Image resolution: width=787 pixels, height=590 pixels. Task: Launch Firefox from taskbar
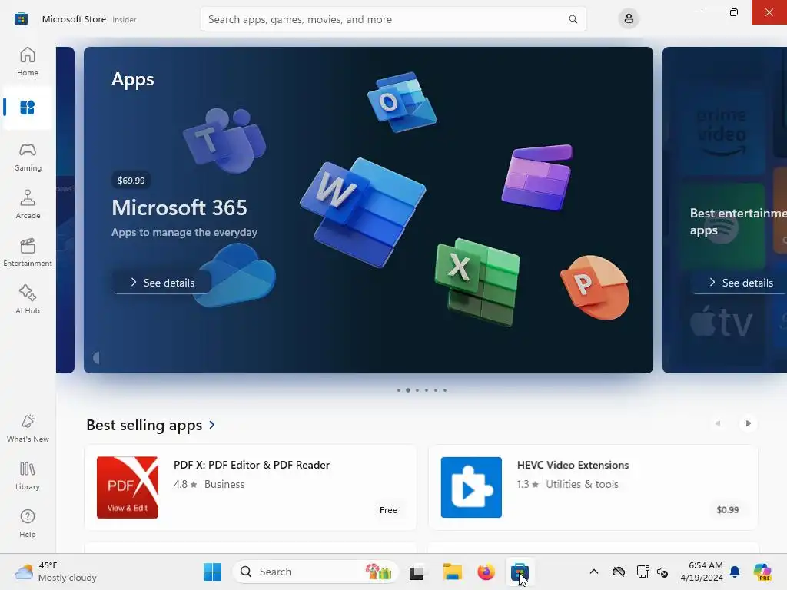(486, 572)
